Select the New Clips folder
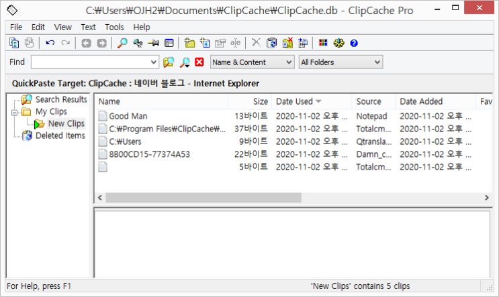This screenshot has width=499, height=297. (66, 123)
